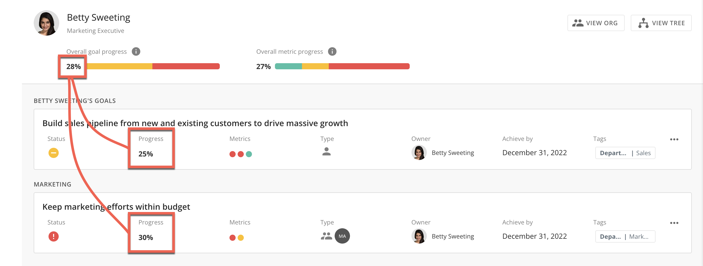
Task: Click the Overall goal progress bar
Action: 153,66
